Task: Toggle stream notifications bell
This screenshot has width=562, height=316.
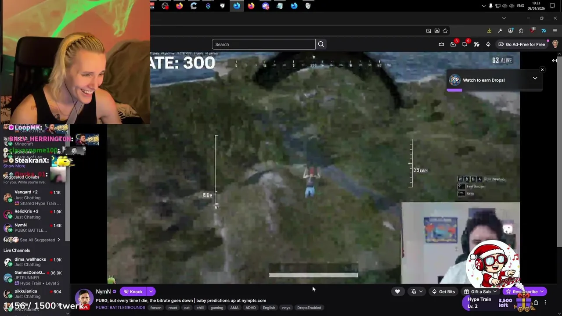Action: [417, 291]
